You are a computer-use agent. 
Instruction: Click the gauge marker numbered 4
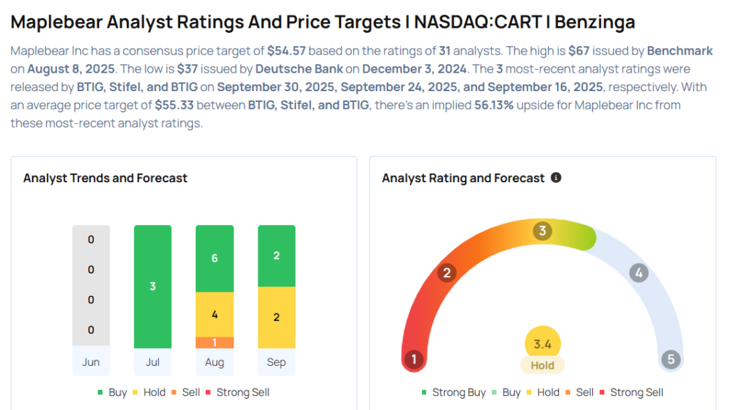coord(639,273)
